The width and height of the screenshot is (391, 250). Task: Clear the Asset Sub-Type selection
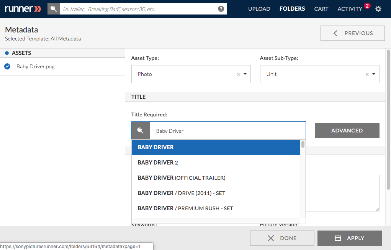pyautogui.click(x=367, y=74)
